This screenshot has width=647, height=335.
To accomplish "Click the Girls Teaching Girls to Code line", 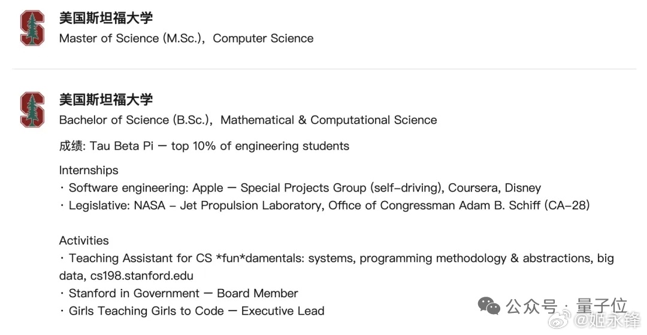I will pyautogui.click(x=196, y=311).
